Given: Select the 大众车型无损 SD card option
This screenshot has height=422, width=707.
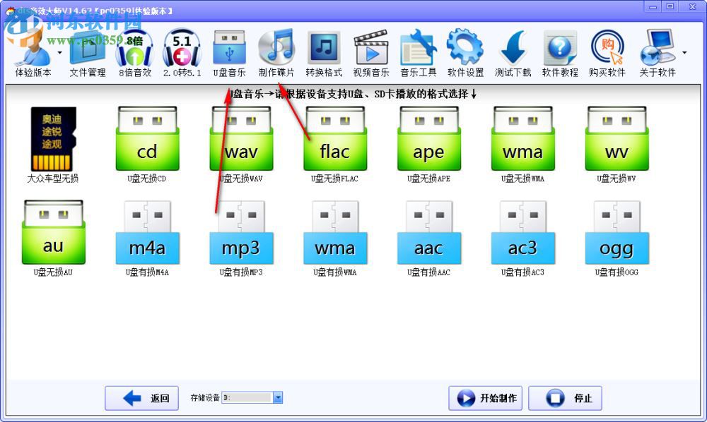Looking at the screenshot, I should tap(53, 139).
